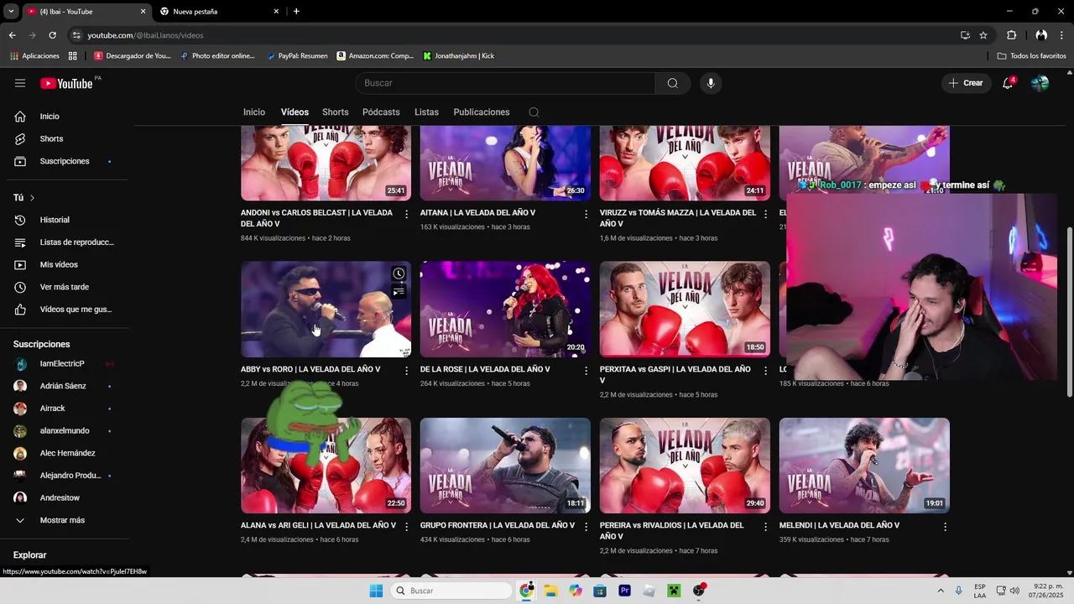Start voice search with the microphone
Screen dimensions: 1074x604
[x=711, y=83]
